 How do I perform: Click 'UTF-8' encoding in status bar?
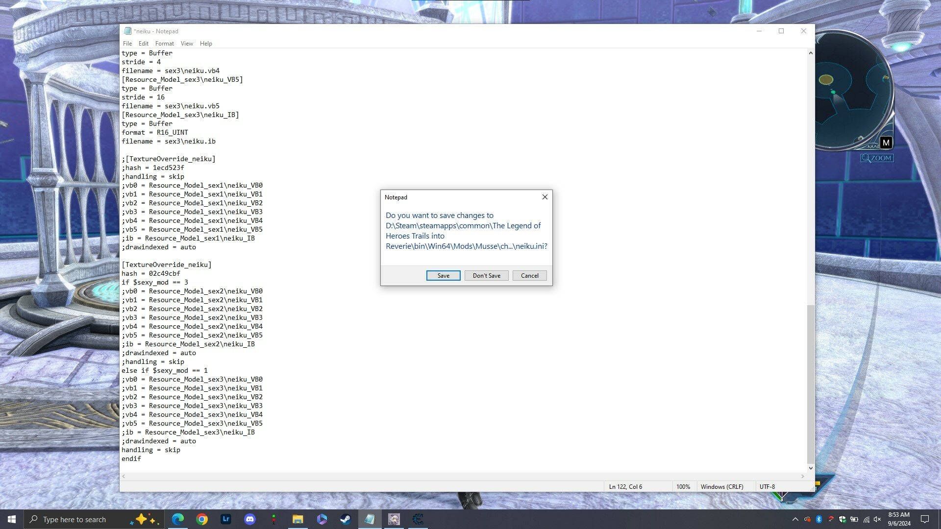(x=767, y=486)
